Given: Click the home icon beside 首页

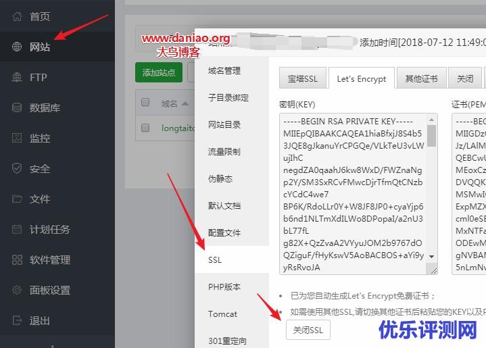Looking at the screenshot, I should pyautogui.click(x=17, y=16).
